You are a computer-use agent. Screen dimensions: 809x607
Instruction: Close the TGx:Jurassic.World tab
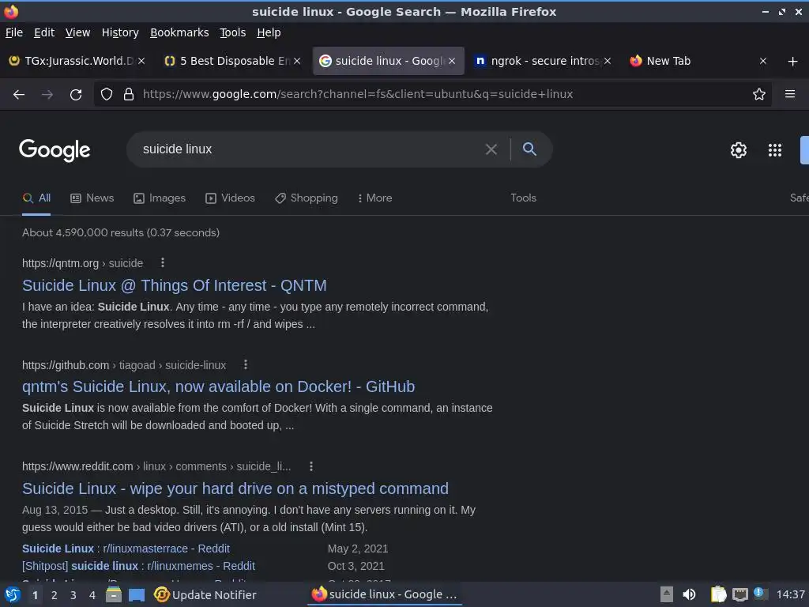point(141,61)
